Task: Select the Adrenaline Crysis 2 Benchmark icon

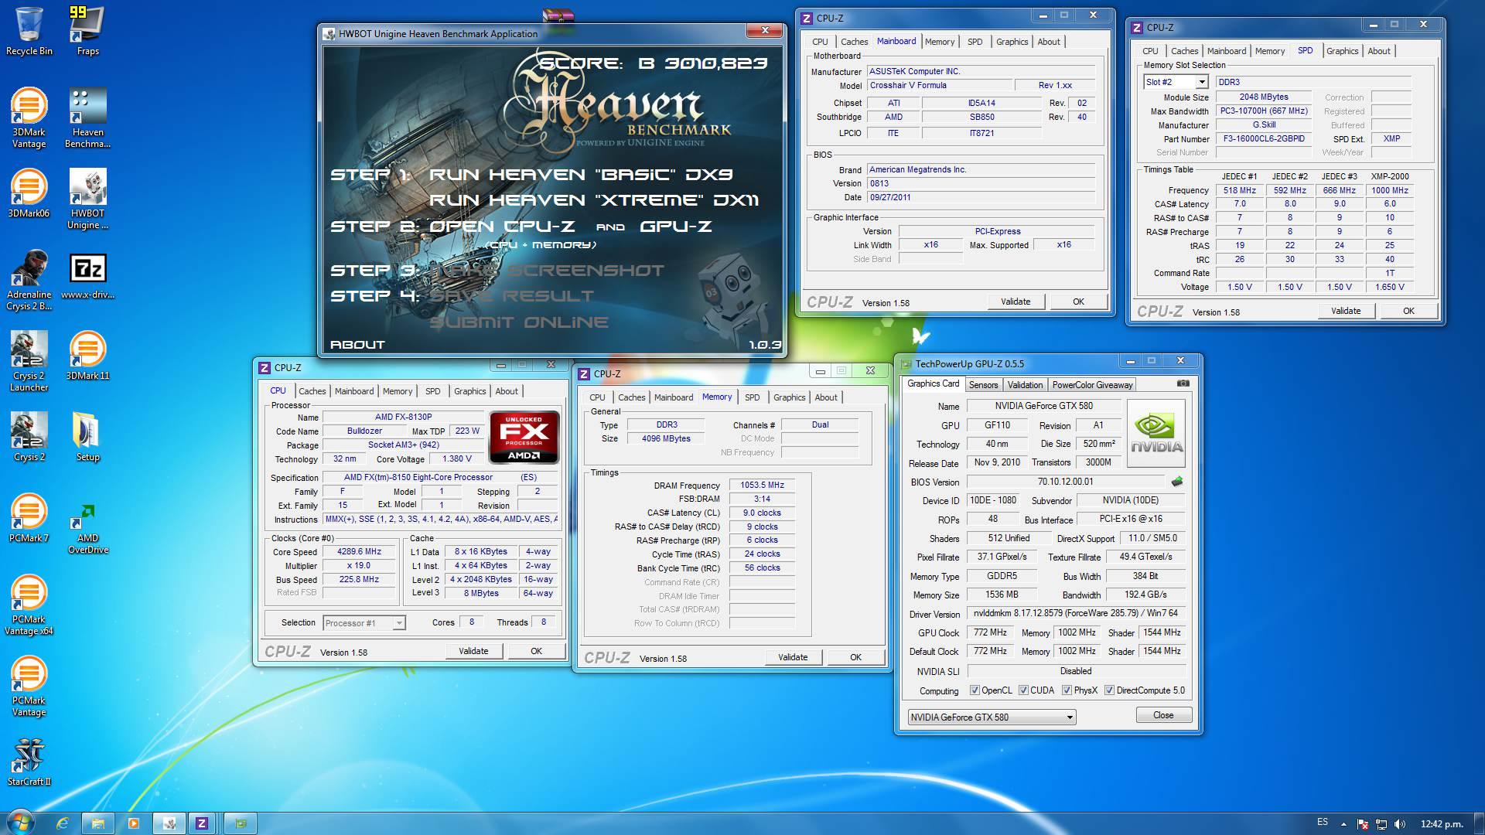Action: click(x=29, y=280)
